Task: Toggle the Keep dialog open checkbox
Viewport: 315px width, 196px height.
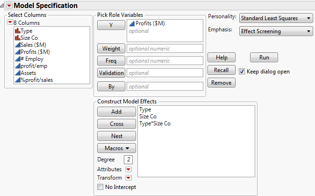Action: 242,72
